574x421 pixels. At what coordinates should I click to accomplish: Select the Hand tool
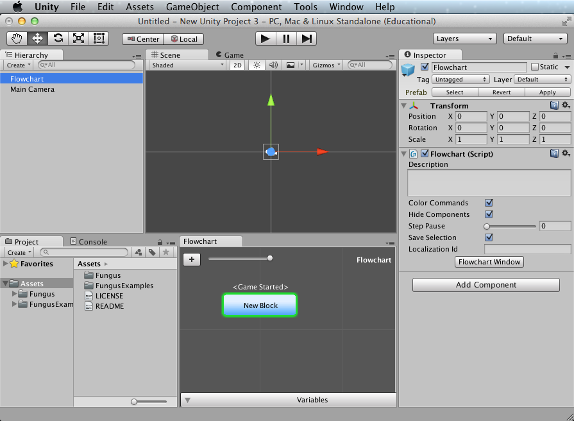click(x=17, y=39)
